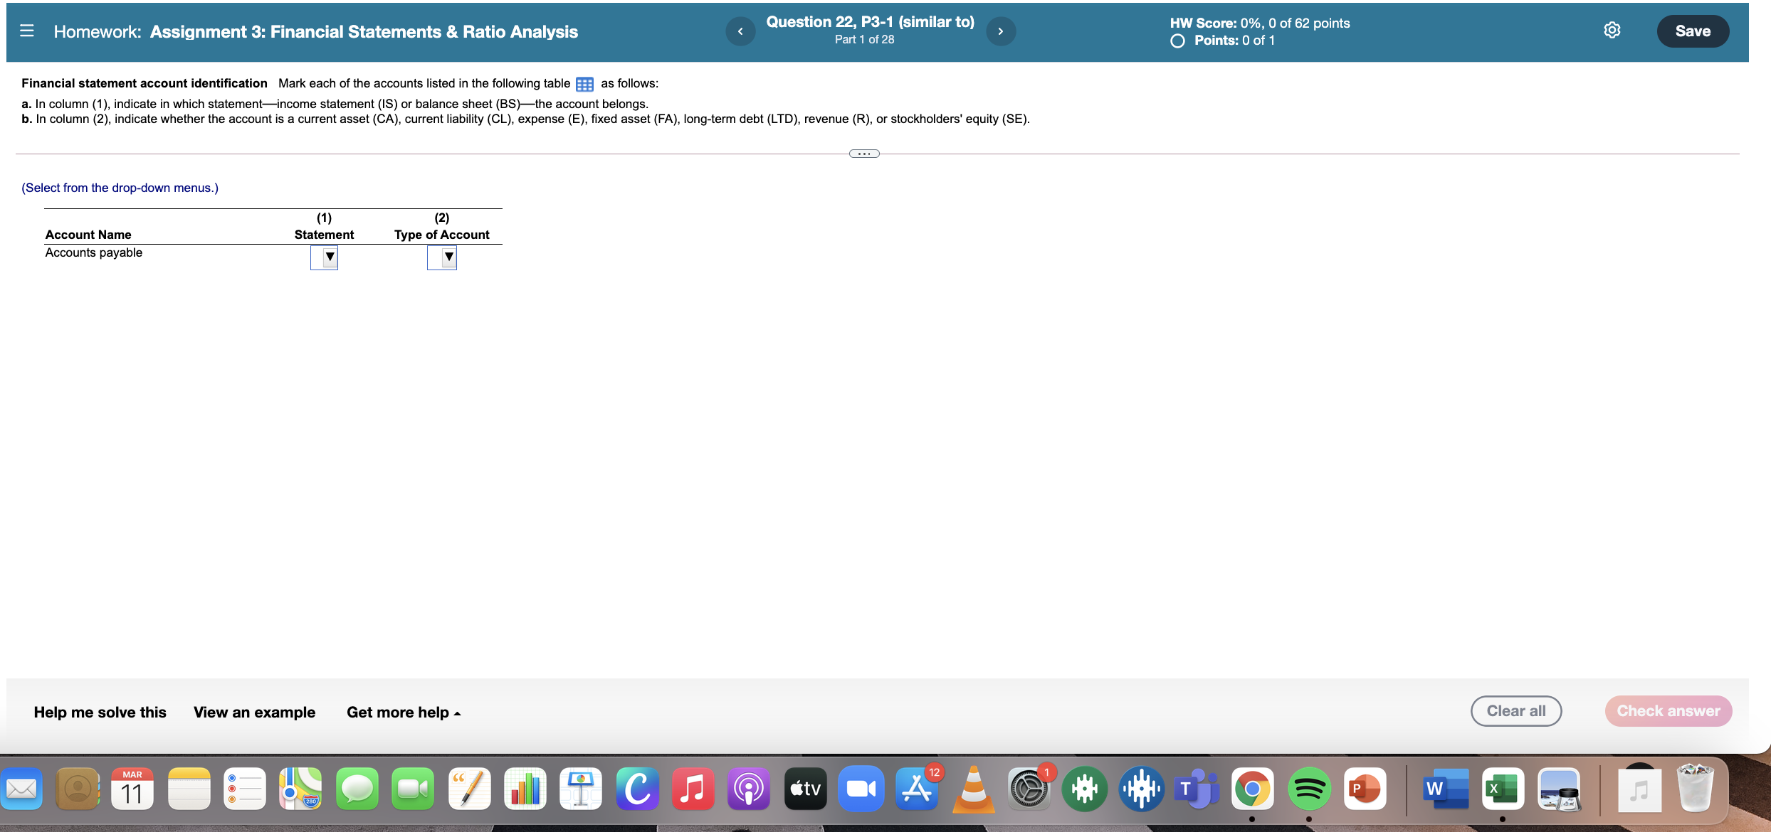This screenshot has width=1771, height=832.
Task: Launch Microsoft Excel from the dock
Action: coord(1502,789)
